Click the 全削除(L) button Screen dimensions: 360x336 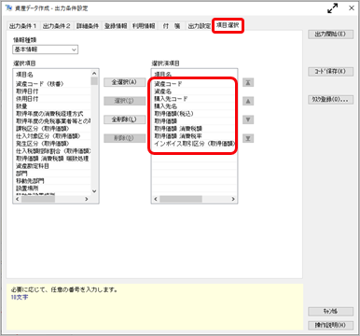(124, 119)
